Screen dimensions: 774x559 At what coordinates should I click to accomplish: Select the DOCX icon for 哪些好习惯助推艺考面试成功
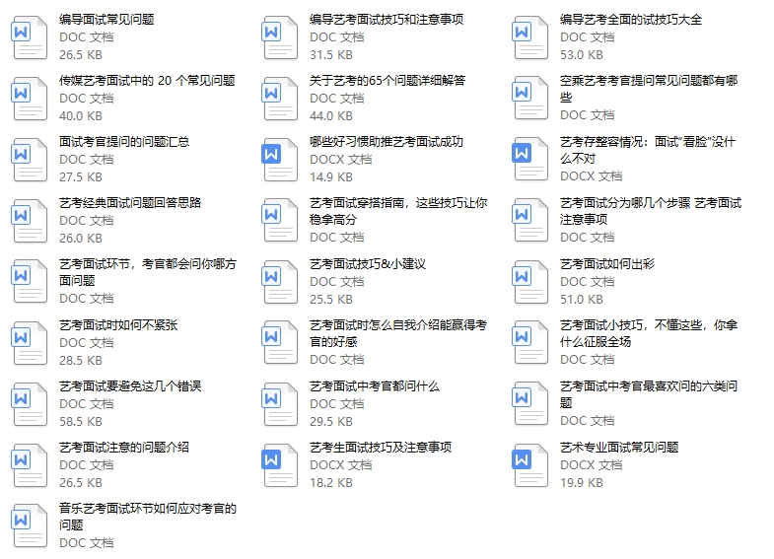pyautogui.click(x=279, y=160)
